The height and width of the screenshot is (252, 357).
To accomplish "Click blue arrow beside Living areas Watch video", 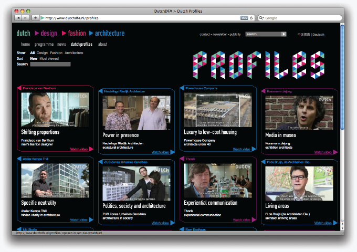I will (x=335, y=223).
